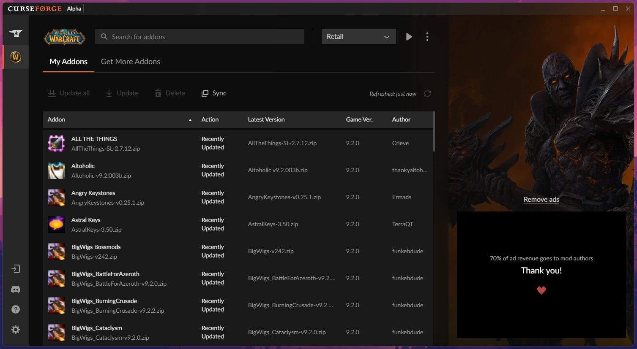Open the CurseForge home anvil icon
Viewport: 637px width, 349px height.
tap(16, 33)
